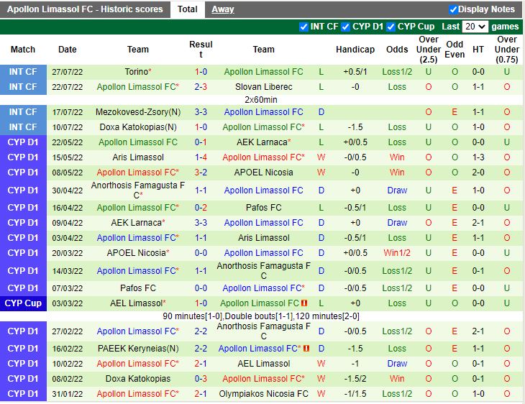525x404 pixels.
Task: Click the Odds column header
Action: [397, 50]
